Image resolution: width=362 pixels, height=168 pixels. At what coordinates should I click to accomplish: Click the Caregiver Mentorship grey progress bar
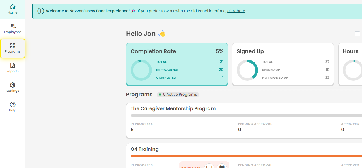pos(246,115)
